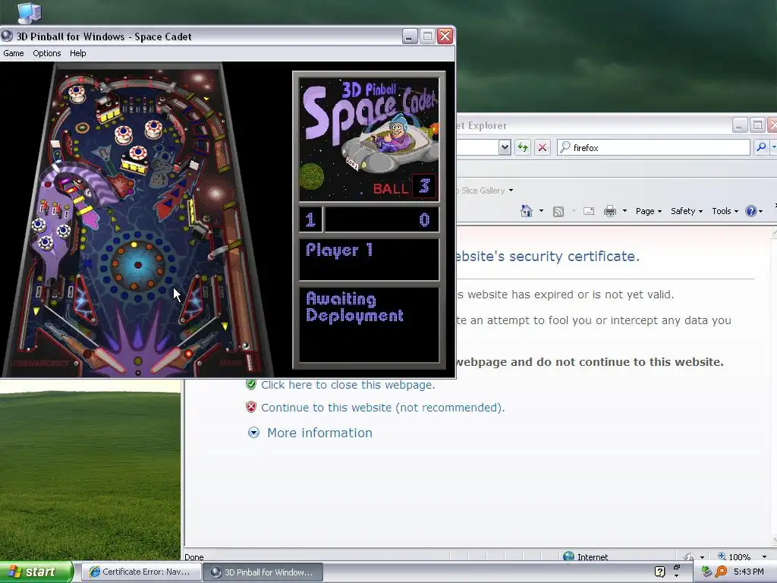The width and height of the screenshot is (777, 583).
Task: Open the 100% zoom level control in IE
Action: (x=741, y=556)
